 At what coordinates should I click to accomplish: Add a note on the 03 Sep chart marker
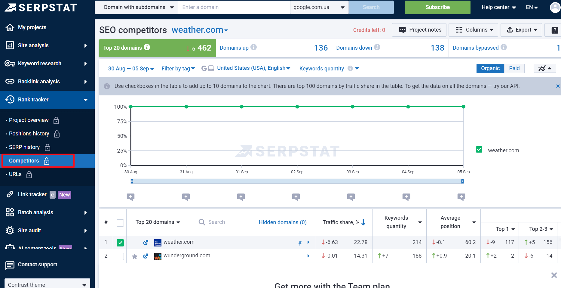[351, 197]
